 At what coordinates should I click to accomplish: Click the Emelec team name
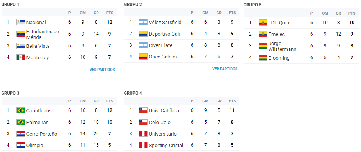(277, 34)
